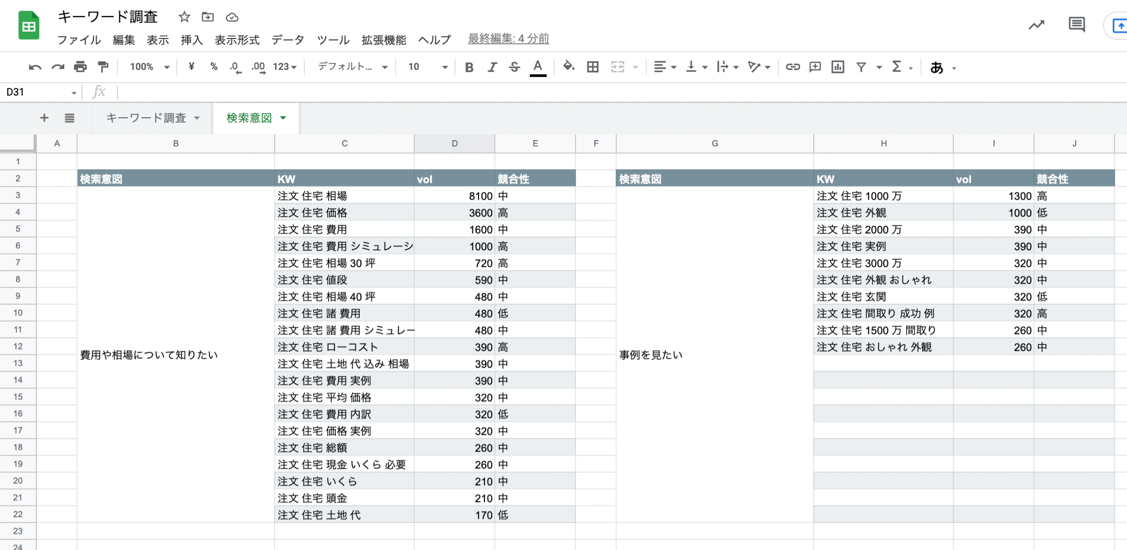Screen dimensions: 1127x550
Task: Star the document キーワード調査
Action: (184, 17)
